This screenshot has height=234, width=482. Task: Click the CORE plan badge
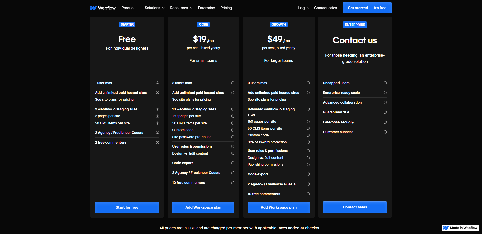[203, 25]
